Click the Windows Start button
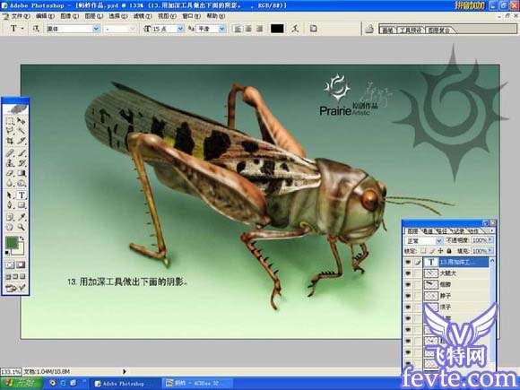Viewport: 520px width, 390px height. (22, 384)
